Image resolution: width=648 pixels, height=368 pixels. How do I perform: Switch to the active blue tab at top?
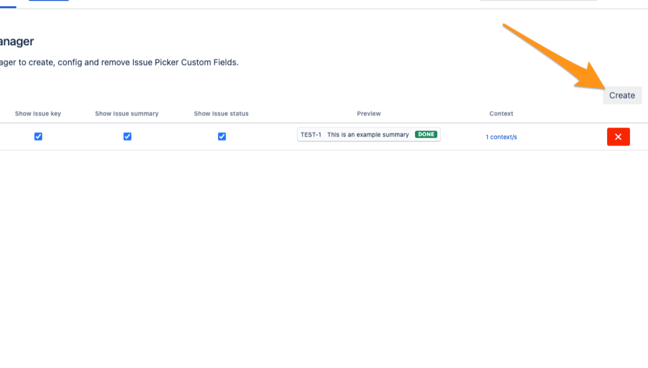(x=48, y=2)
